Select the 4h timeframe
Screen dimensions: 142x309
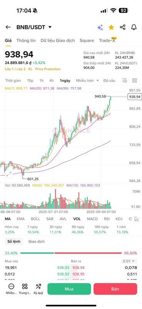click(52, 81)
